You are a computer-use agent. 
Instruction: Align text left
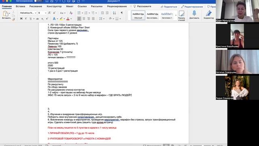[x=79, y=19]
